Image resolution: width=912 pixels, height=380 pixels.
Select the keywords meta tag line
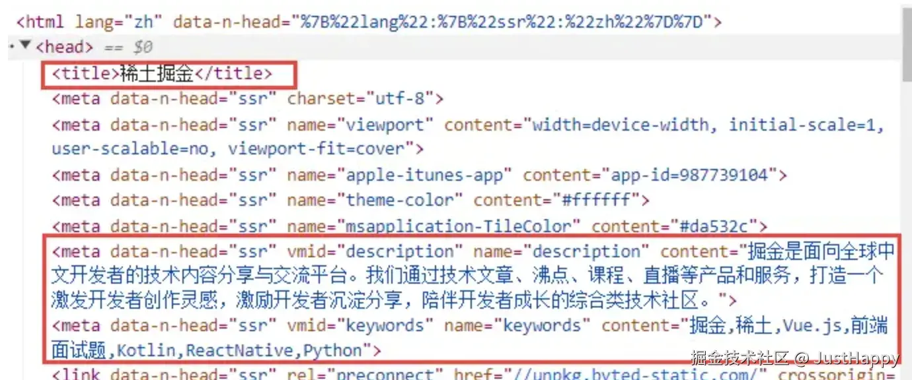[x=469, y=337]
